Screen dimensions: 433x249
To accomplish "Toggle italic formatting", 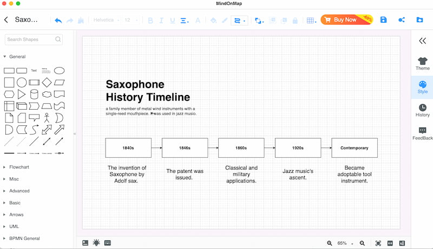I will (x=161, y=21).
